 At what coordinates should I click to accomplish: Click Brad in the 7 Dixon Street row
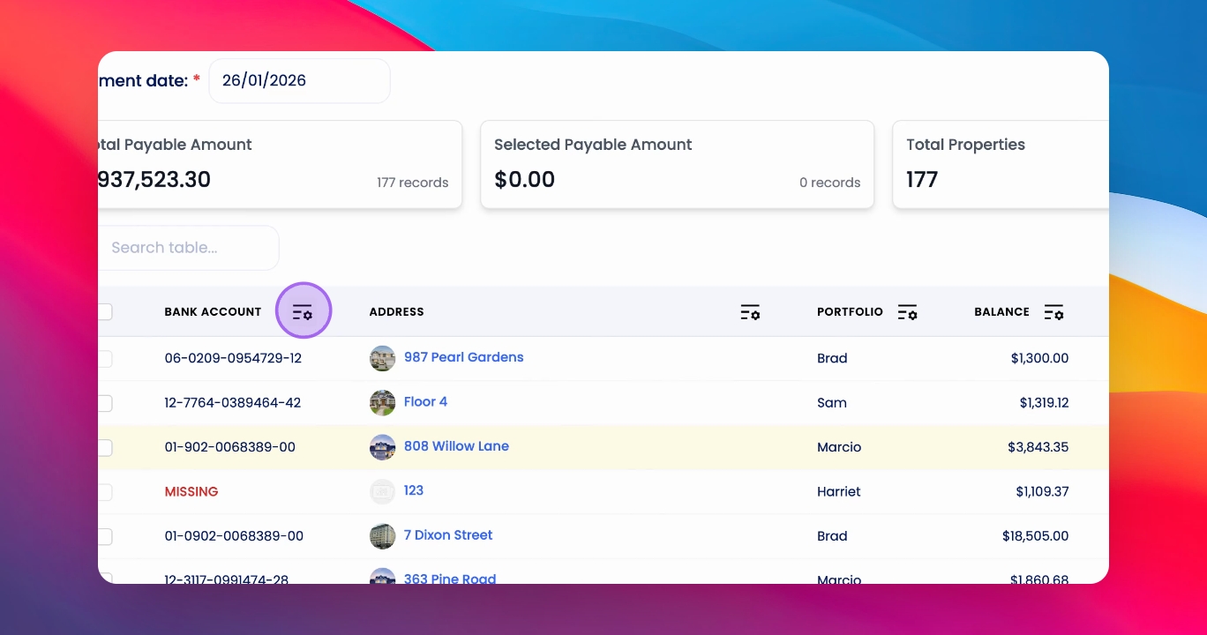click(832, 536)
